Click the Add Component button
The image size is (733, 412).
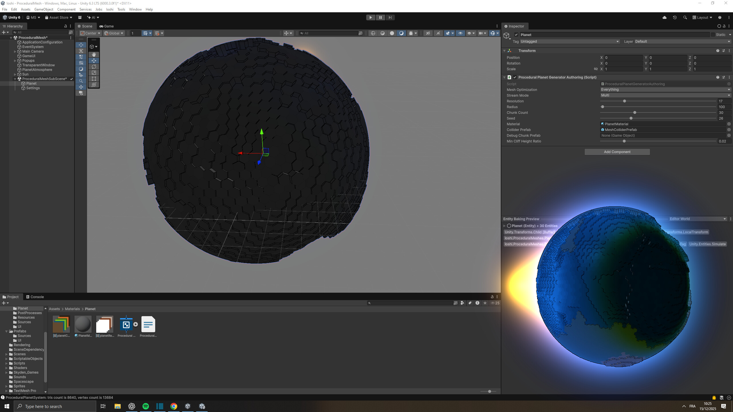[x=617, y=152]
